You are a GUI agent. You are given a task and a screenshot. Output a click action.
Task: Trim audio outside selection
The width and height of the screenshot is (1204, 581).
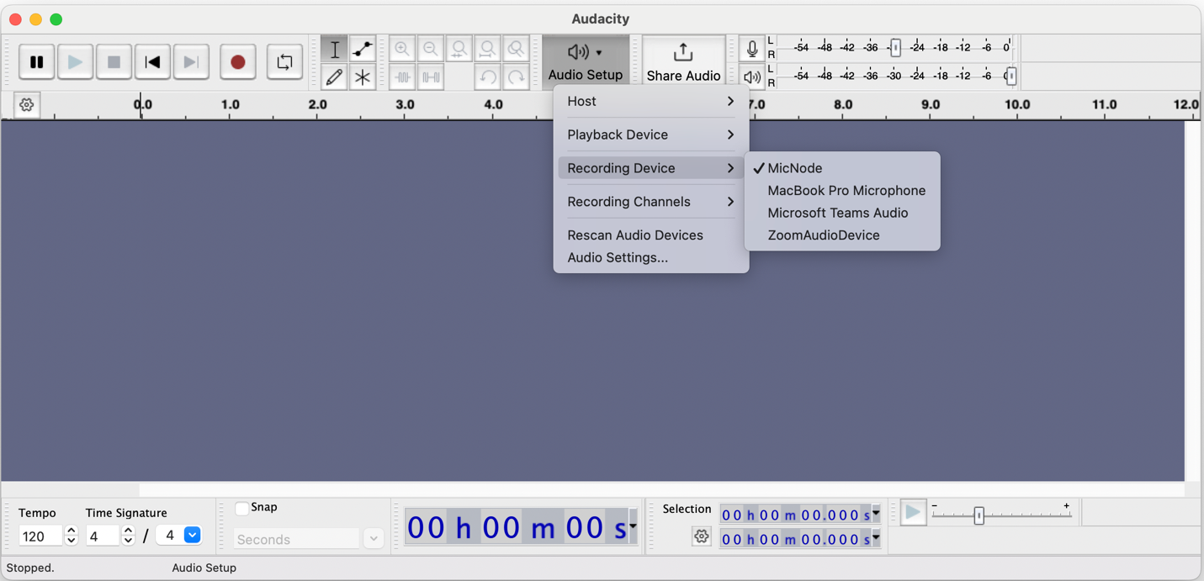[403, 77]
